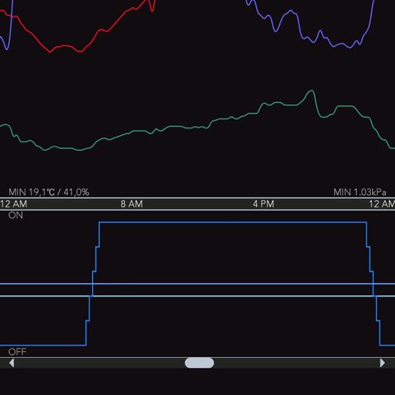Click the green curve's peak
Viewport: 395px width, 395px height.
click(311, 91)
